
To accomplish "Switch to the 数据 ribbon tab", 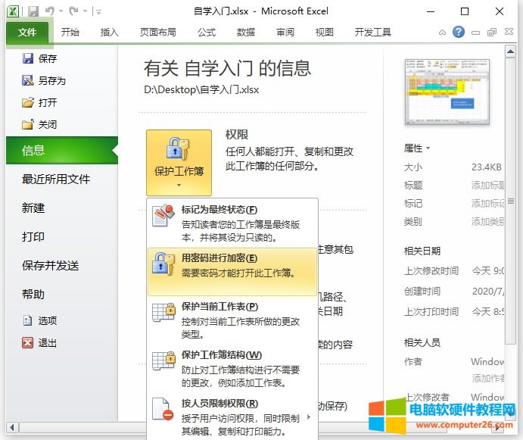I will pos(246,32).
